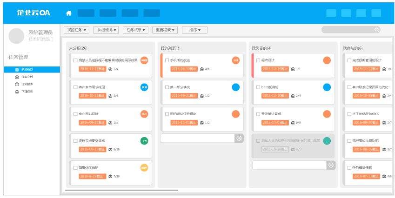Screen dimensions: 395x198
Task: Expand the 执行情况 dropdown
Action: [x=106, y=30]
